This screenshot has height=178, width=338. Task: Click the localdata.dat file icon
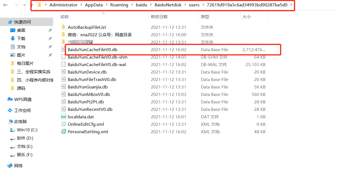point(63,117)
